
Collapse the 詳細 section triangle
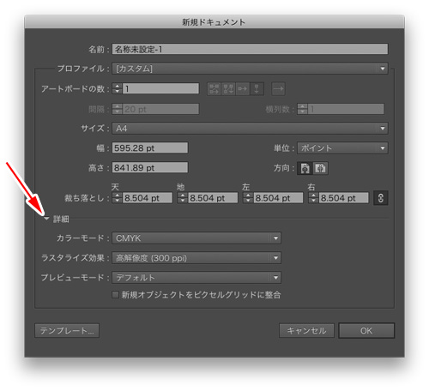click(46, 219)
